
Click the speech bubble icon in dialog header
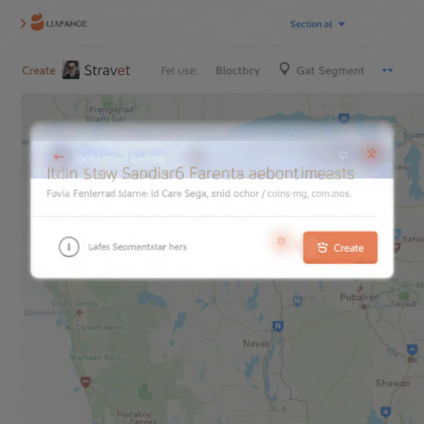[x=343, y=156]
